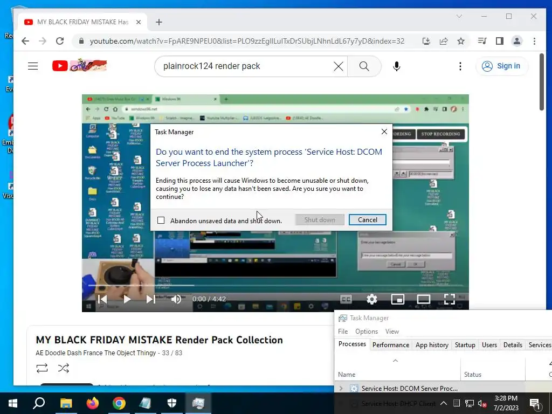This screenshot has width=552, height=414.
Task: Cancel the end process dialog
Action: [368, 220]
